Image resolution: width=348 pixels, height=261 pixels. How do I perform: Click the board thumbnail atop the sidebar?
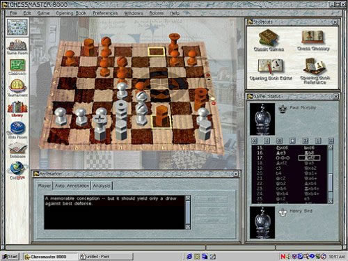(17, 27)
